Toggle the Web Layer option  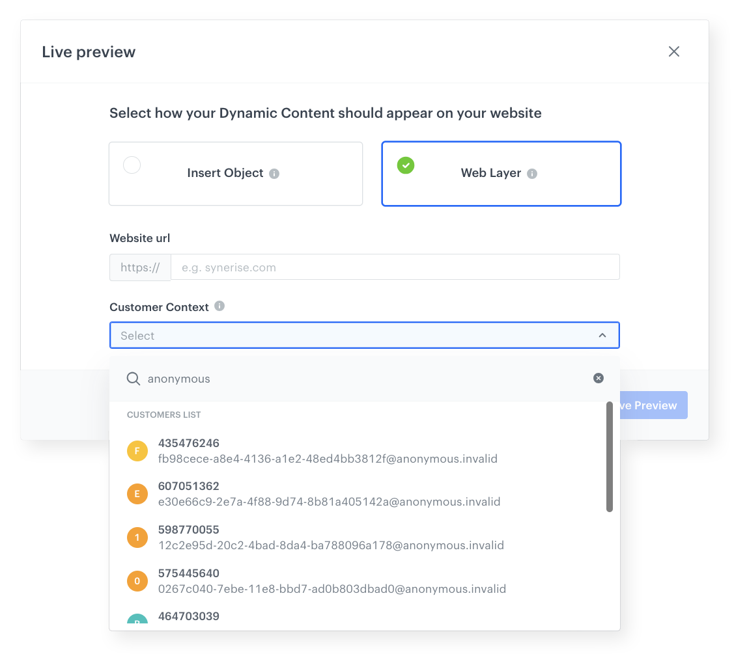(x=501, y=173)
